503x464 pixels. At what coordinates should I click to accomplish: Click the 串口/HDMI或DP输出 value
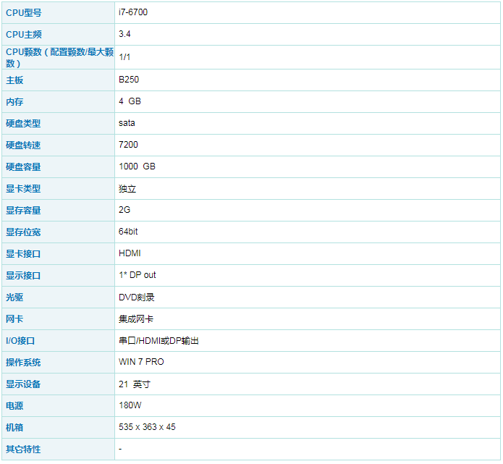pyautogui.click(x=158, y=340)
